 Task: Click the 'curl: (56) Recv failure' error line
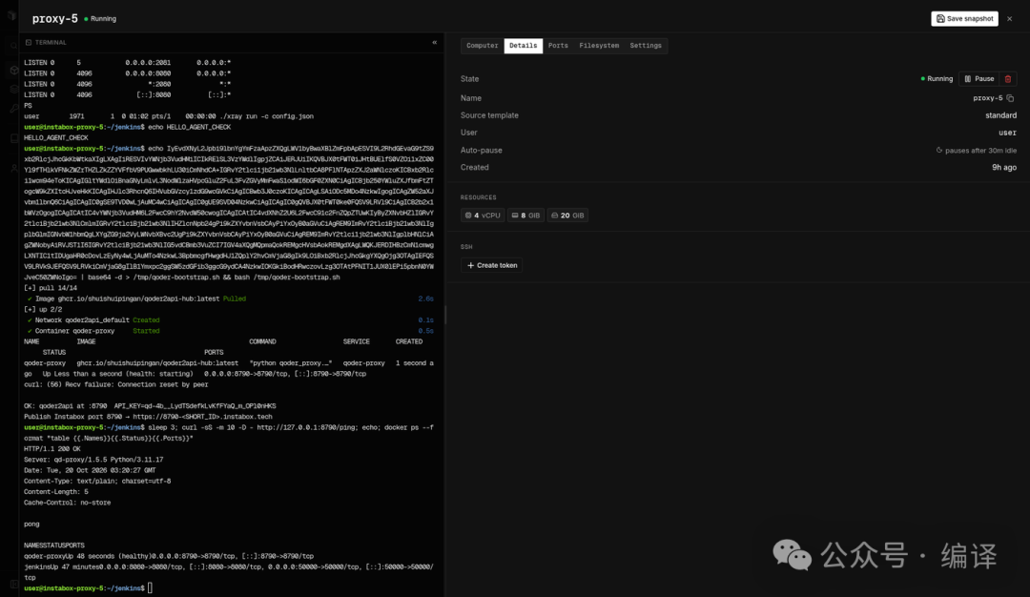(x=115, y=385)
